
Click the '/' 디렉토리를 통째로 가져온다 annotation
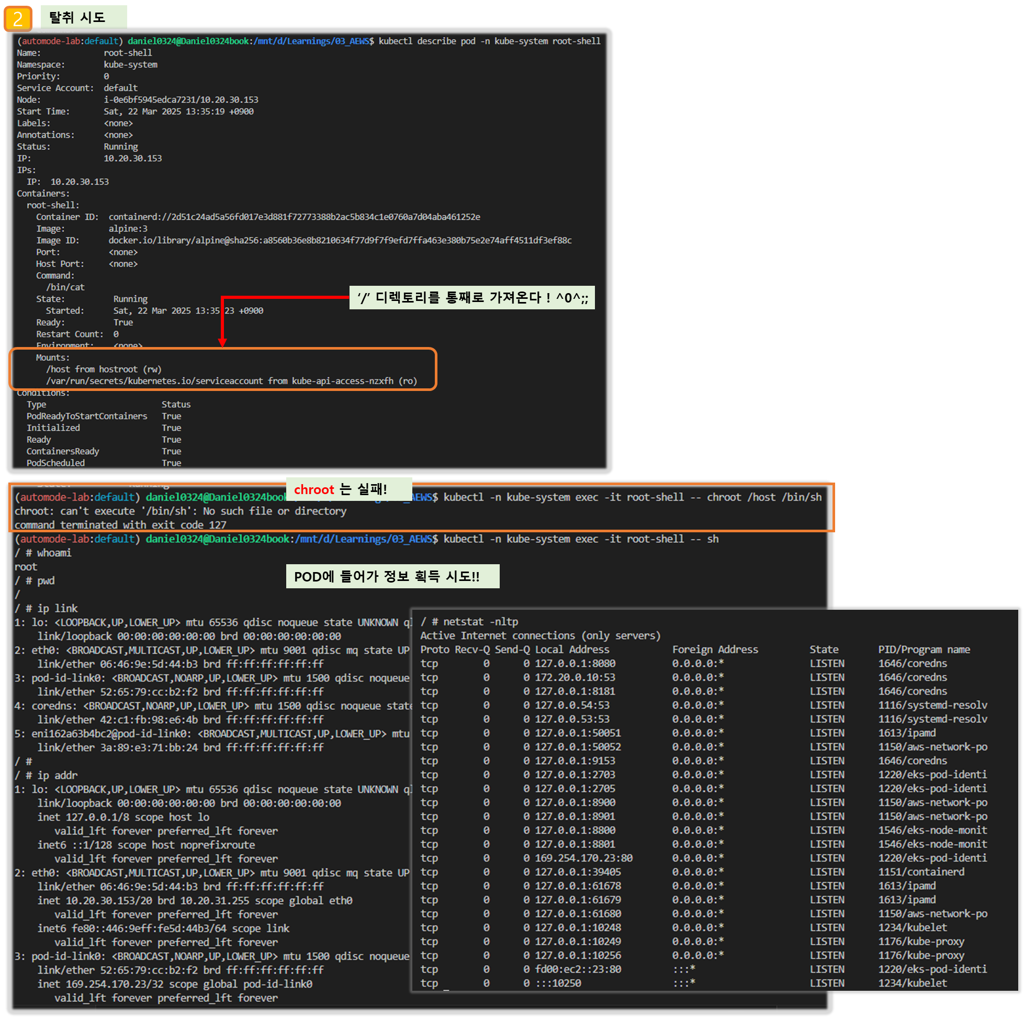(x=472, y=297)
